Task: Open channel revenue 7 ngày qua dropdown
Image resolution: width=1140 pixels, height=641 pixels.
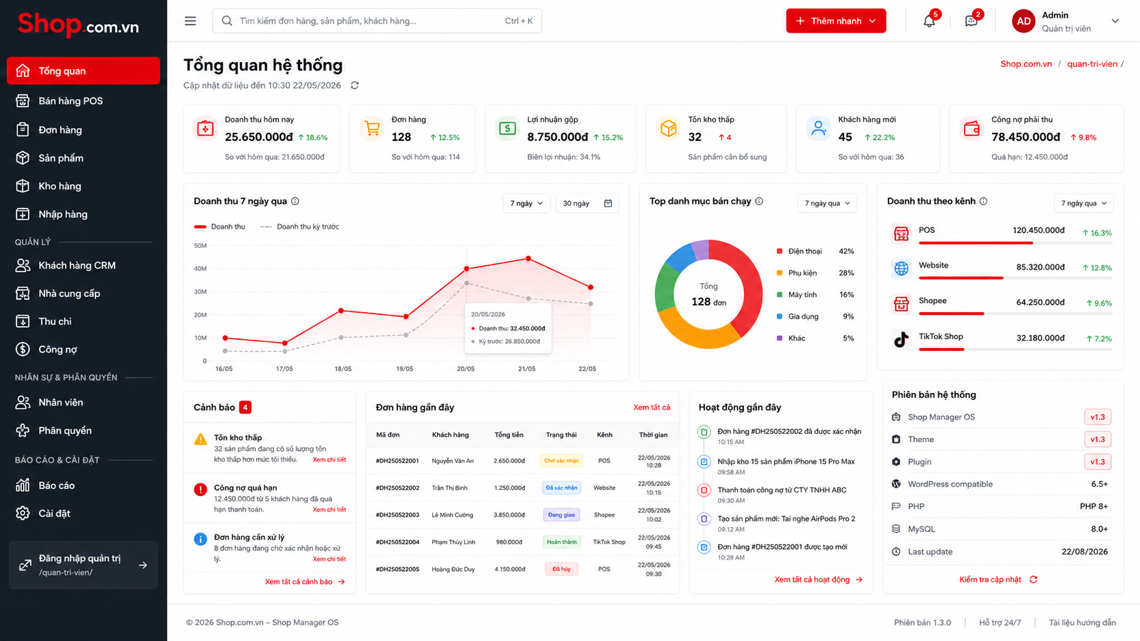Action: [x=1083, y=203]
